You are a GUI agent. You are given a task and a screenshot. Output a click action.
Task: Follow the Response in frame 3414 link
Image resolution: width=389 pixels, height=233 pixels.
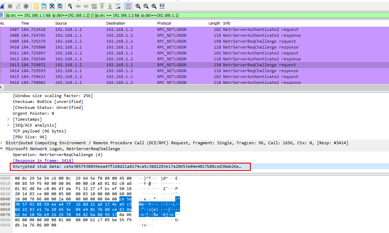coord(43,161)
